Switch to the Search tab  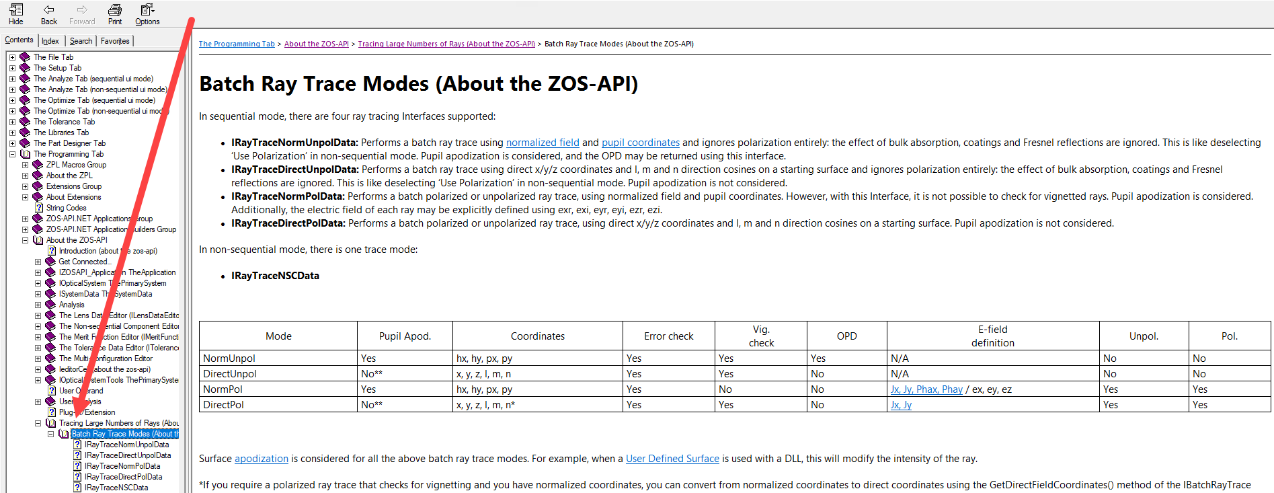click(x=81, y=41)
